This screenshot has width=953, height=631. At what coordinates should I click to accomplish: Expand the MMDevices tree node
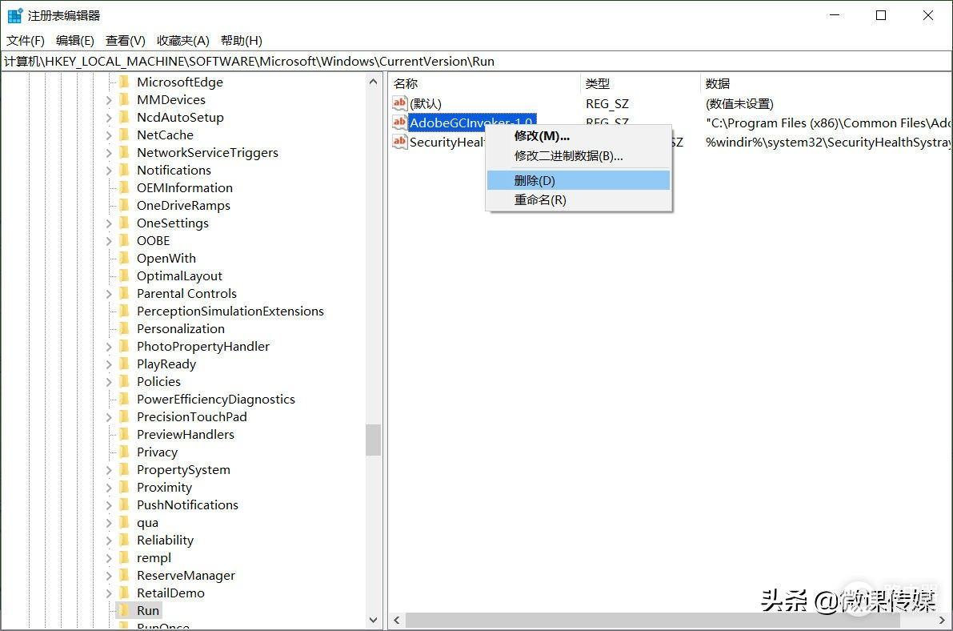click(x=109, y=100)
